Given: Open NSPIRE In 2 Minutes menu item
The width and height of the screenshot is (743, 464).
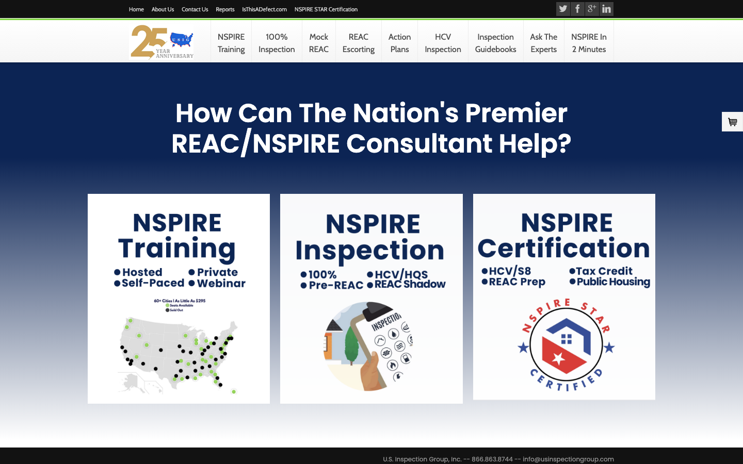Looking at the screenshot, I should [589, 43].
